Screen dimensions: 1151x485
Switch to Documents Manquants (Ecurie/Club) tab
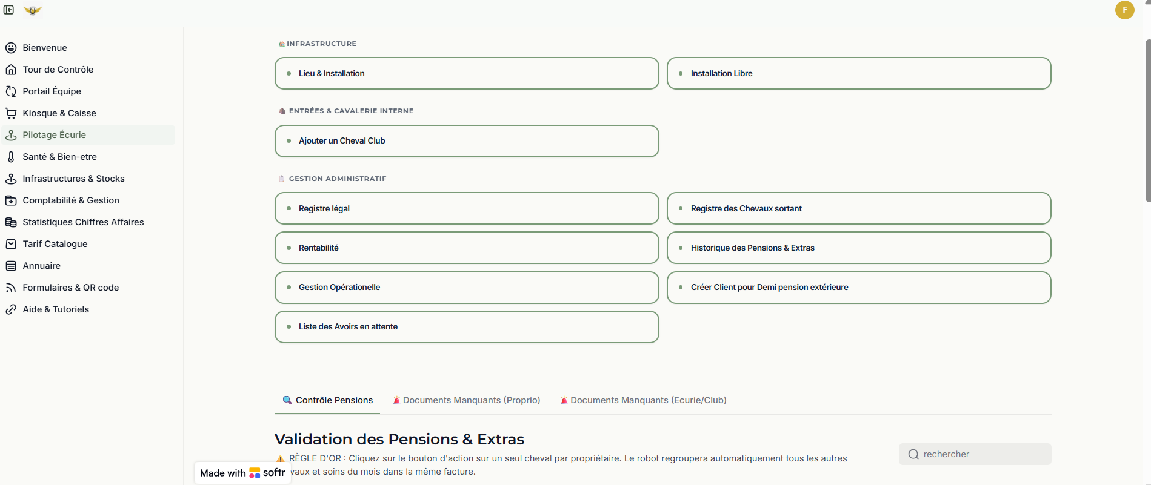click(643, 400)
